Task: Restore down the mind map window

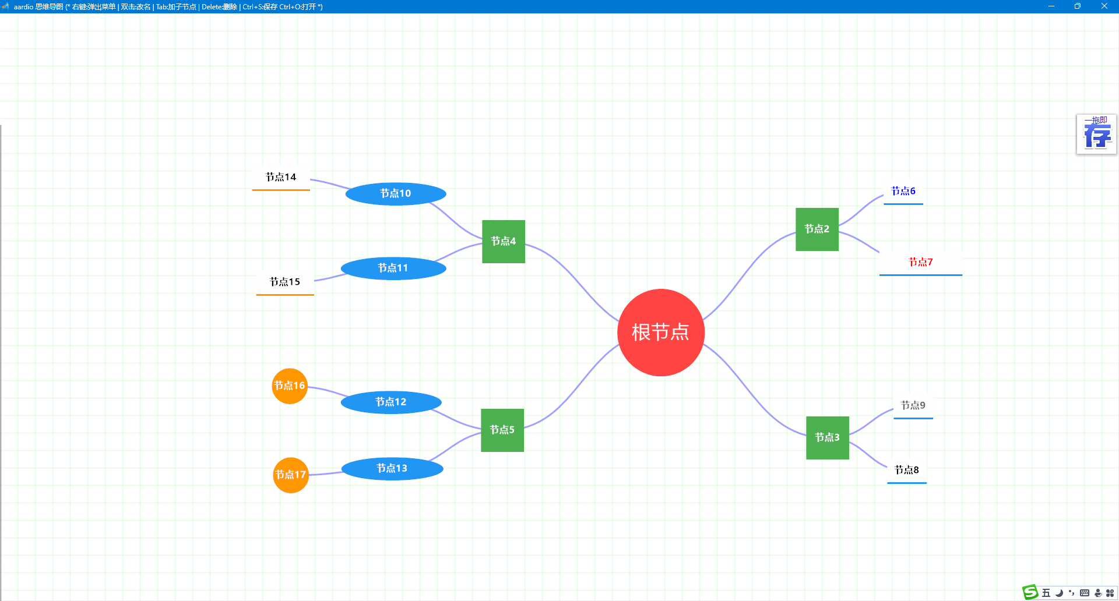Action: point(1078,6)
